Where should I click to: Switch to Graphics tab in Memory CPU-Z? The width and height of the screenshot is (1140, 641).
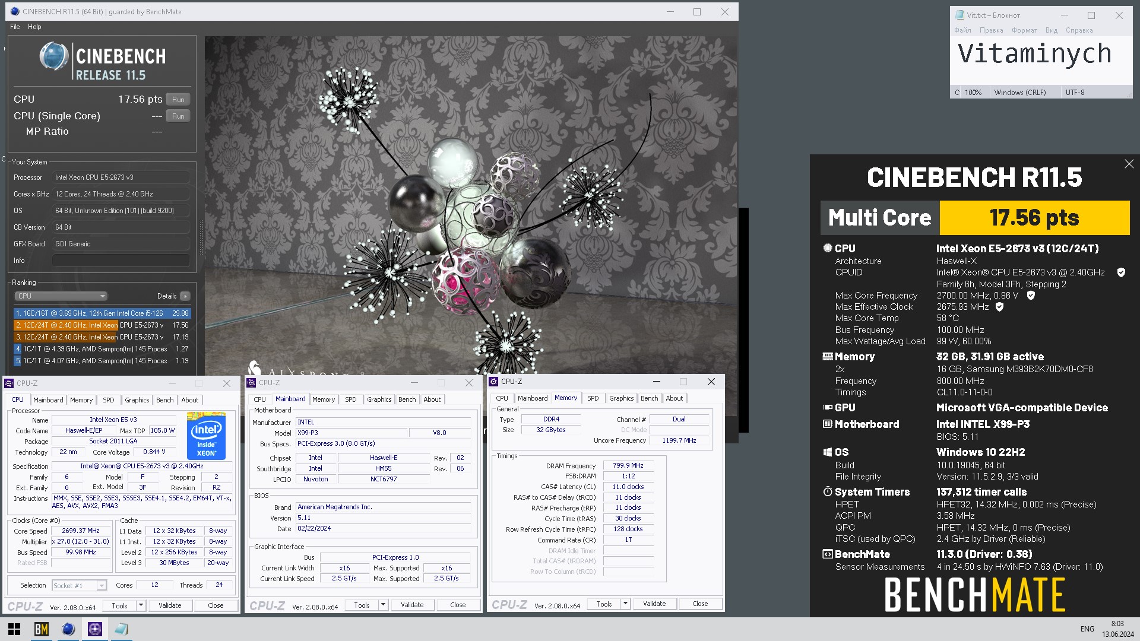click(x=621, y=398)
